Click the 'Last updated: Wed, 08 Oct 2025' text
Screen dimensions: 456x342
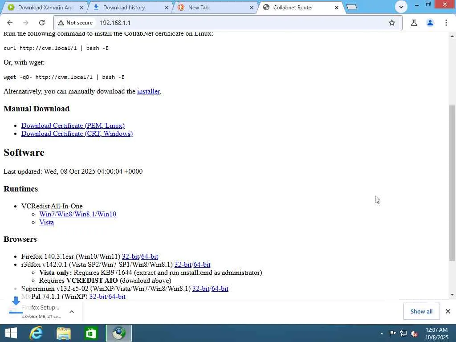click(x=73, y=171)
